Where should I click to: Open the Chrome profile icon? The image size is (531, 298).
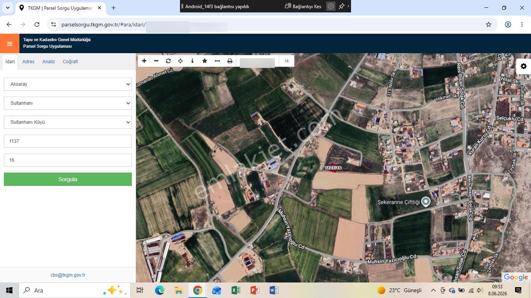click(508, 24)
